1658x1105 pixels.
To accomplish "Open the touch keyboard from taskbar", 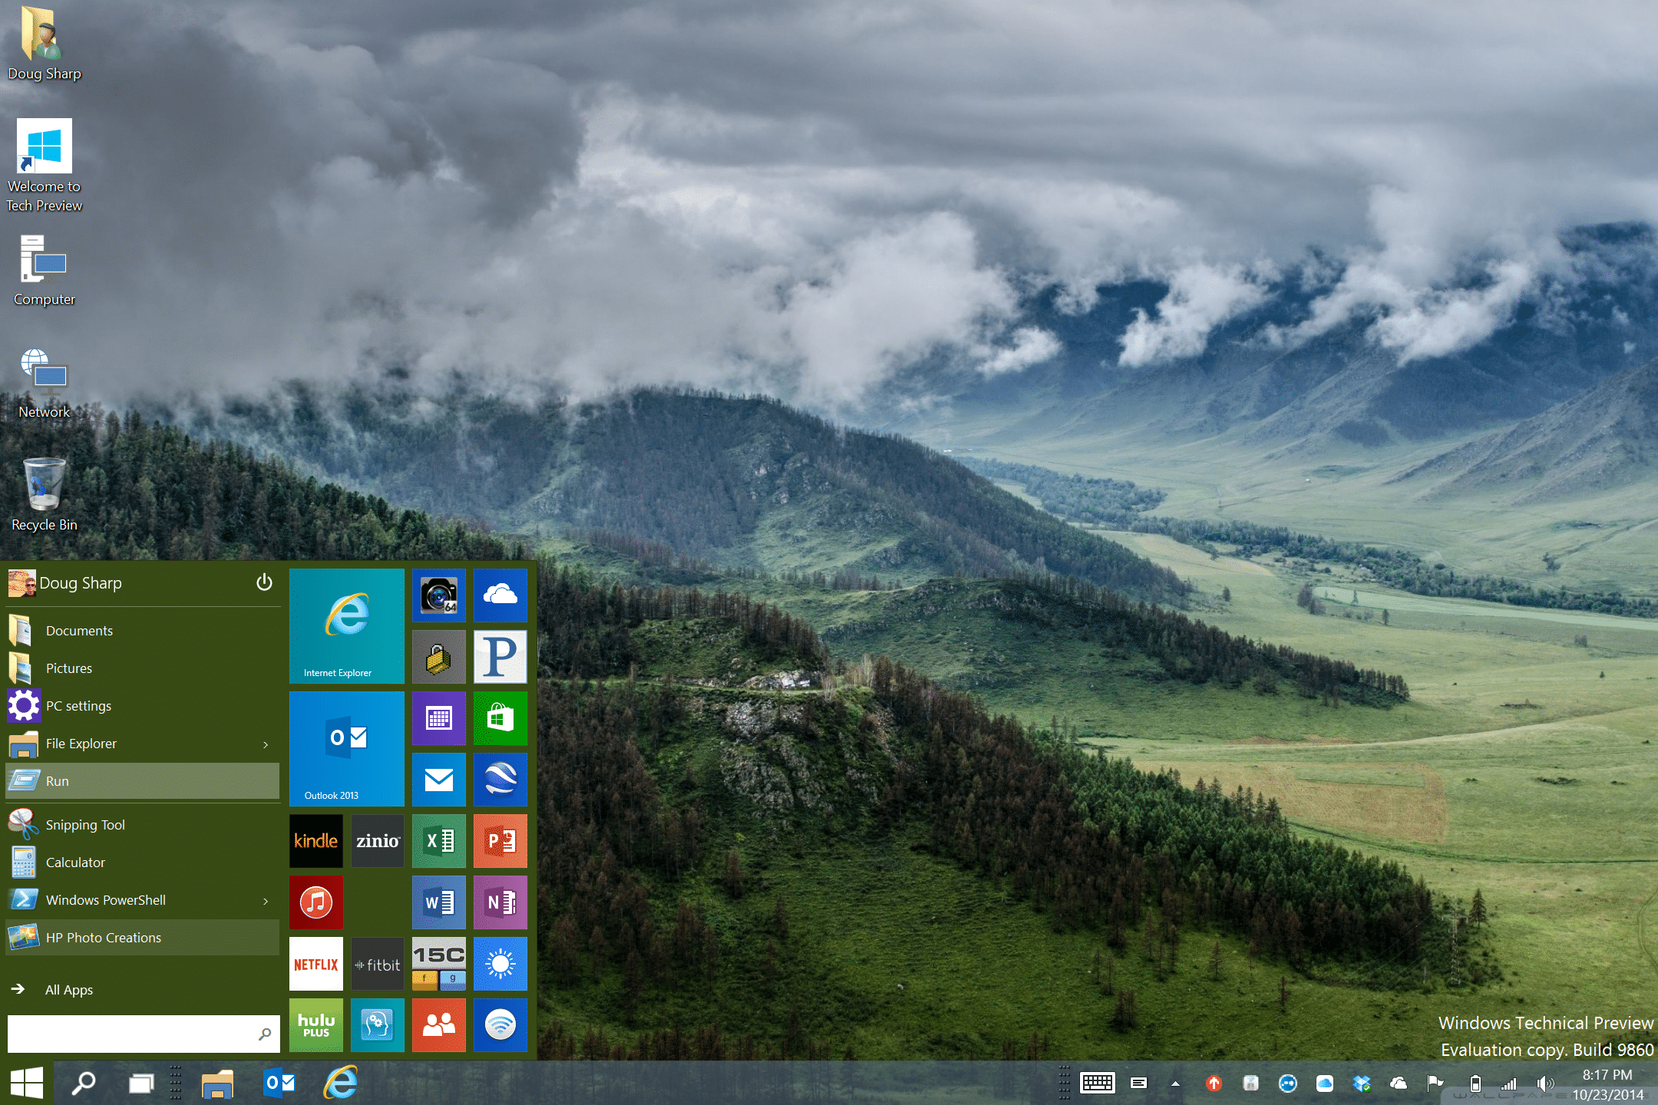I will [1098, 1083].
